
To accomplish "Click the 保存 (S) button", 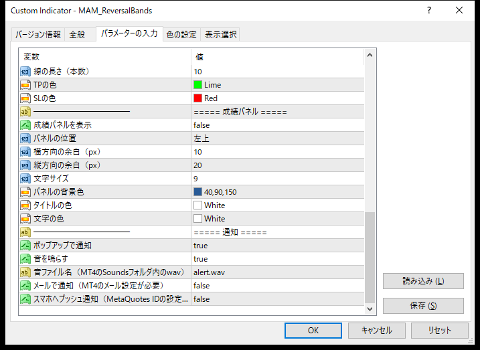I will point(423,306).
